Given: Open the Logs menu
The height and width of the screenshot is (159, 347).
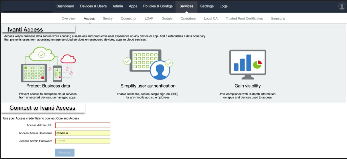Looking at the screenshot, I should point(223,6).
